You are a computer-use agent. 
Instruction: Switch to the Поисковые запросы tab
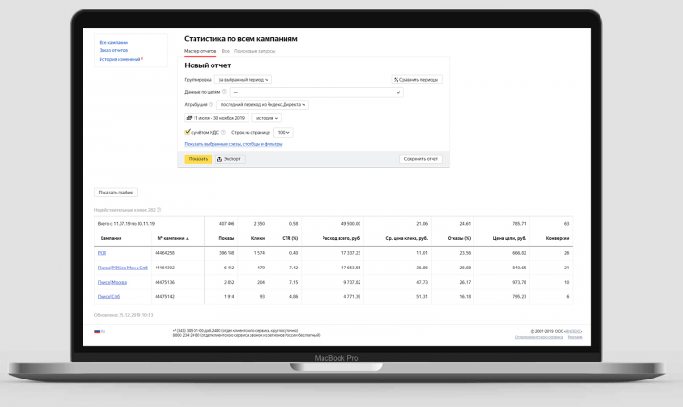255,51
